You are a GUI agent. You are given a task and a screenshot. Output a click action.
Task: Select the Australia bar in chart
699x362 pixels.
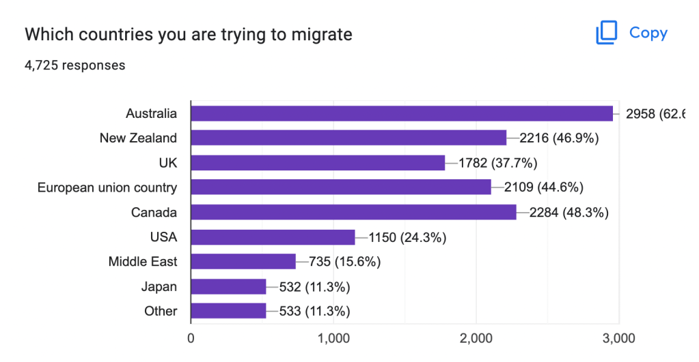point(402,113)
